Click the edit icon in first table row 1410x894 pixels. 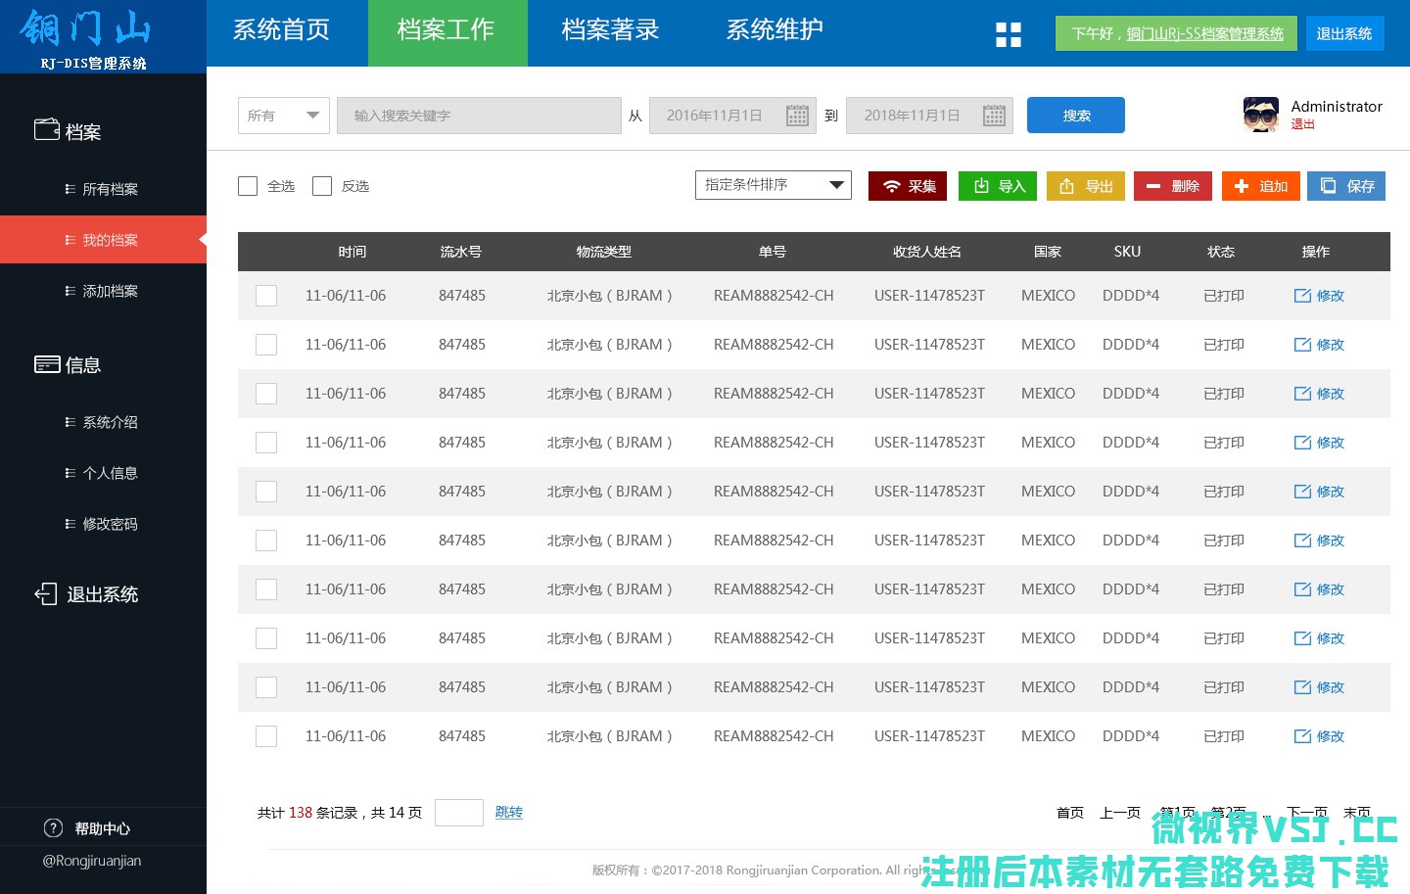coord(1302,296)
